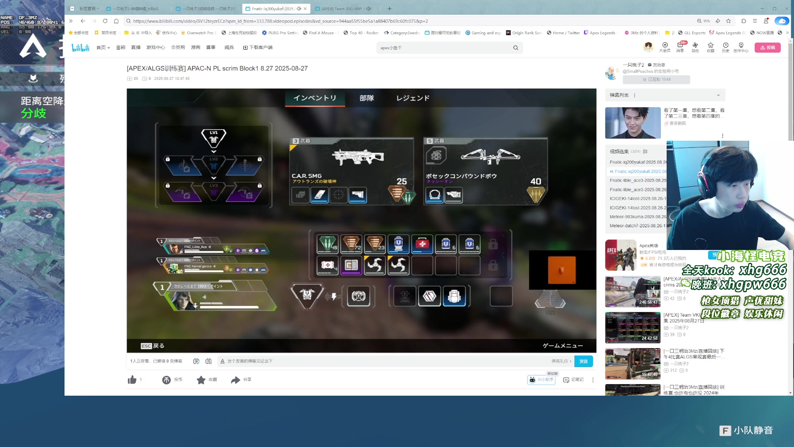Click the pink 投稿 upload button
The image size is (794, 447).
tap(768, 47)
